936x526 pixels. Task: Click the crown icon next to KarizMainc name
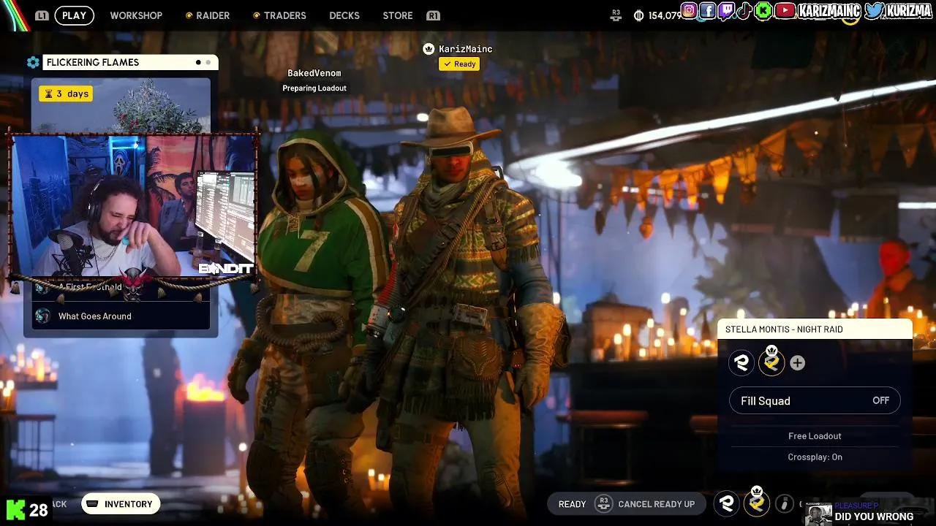coord(429,49)
